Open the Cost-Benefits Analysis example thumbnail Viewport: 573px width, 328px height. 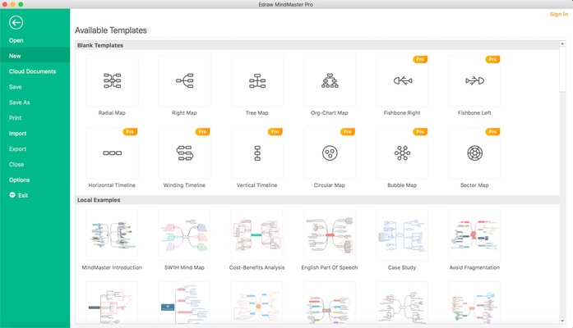[256, 235]
